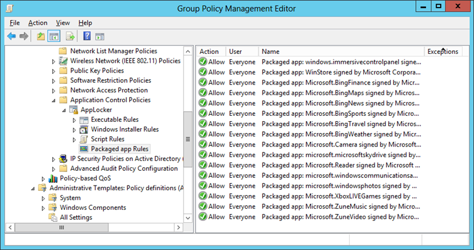Click the Exceptions column header
Image resolution: width=474 pixels, height=250 pixels.
(443, 51)
